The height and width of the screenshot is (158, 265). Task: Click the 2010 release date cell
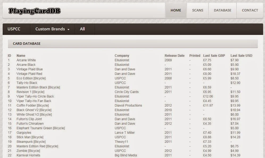click(x=168, y=110)
